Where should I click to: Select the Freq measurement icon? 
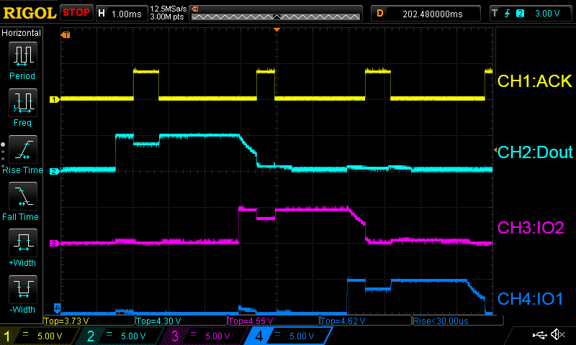coord(23,103)
